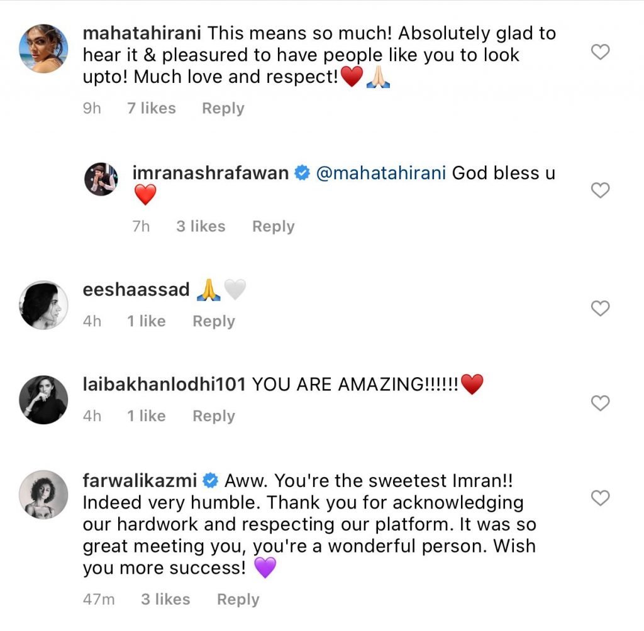Reply to imranashrafawan's God bless comment
The height and width of the screenshot is (631, 644).
click(x=273, y=227)
